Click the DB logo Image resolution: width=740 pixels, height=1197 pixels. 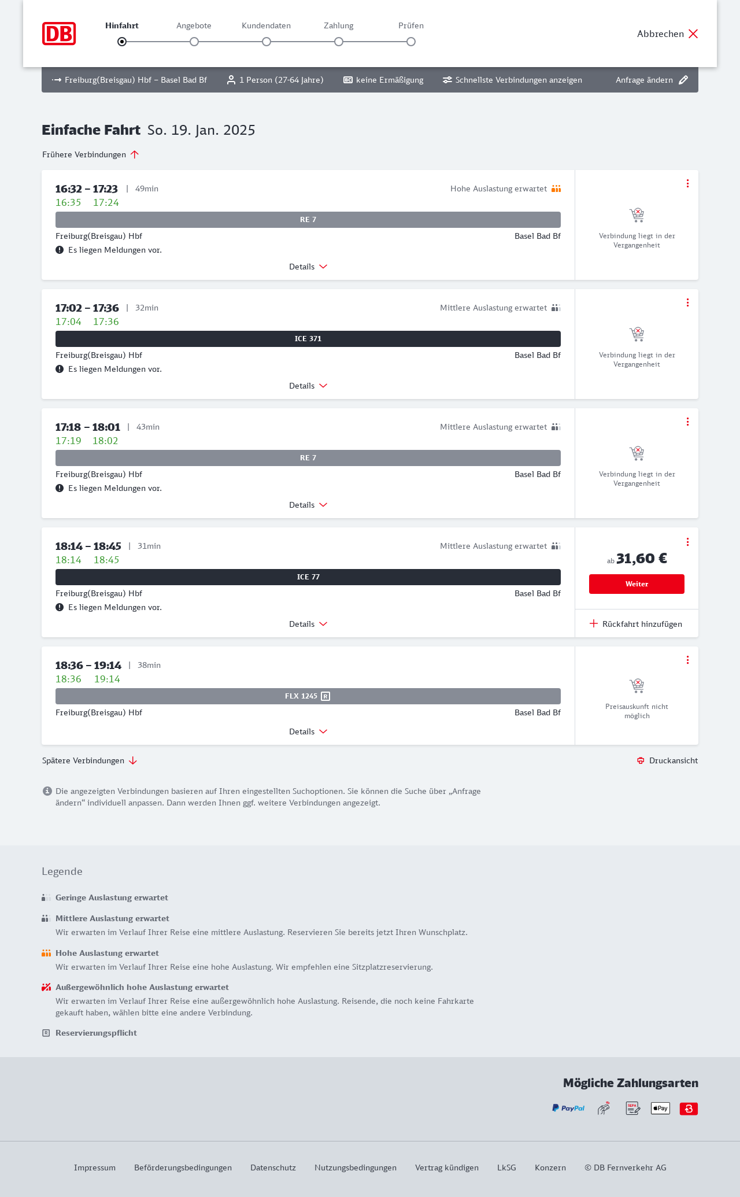(59, 34)
